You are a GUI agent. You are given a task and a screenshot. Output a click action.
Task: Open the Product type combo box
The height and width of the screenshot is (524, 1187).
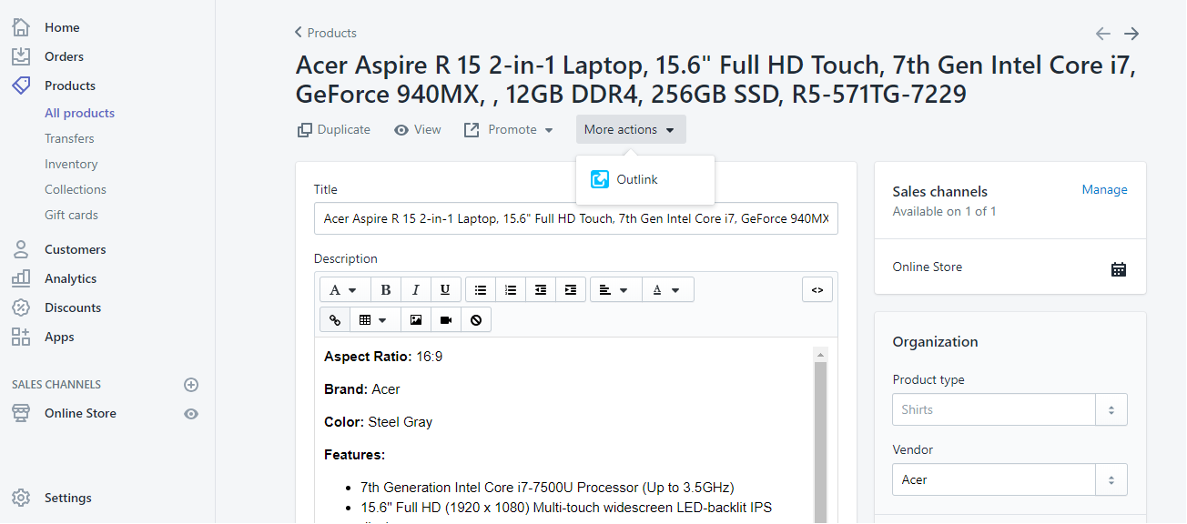pos(1009,409)
